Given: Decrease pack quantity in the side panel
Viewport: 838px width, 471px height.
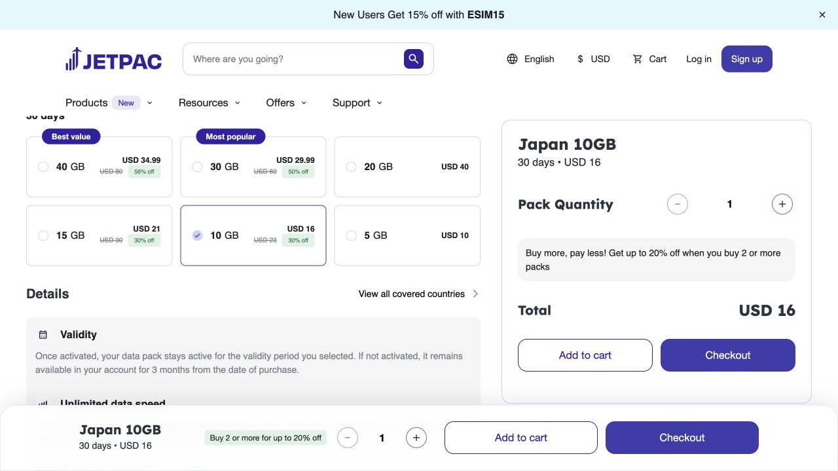Looking at the screenshot, I should tap(678, 204).
